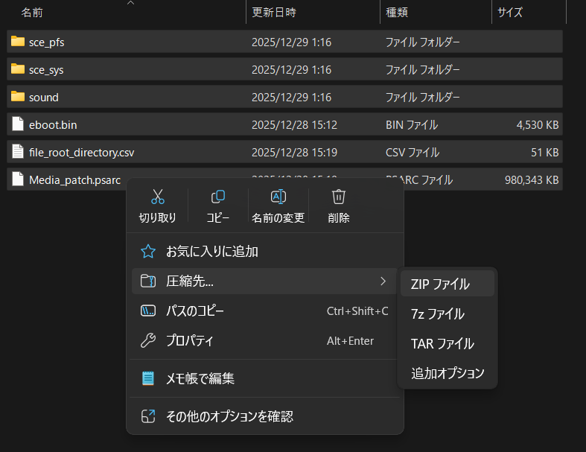586x452 pixels.
Task: Select file_root_directory.csv in the list
Action: (81, 153)
